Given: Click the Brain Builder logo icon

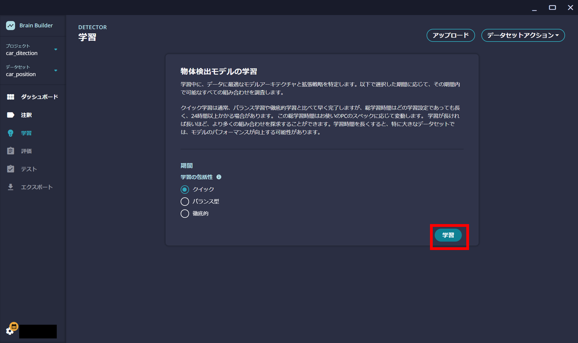Looking at the screenshot, I should 10,26.
